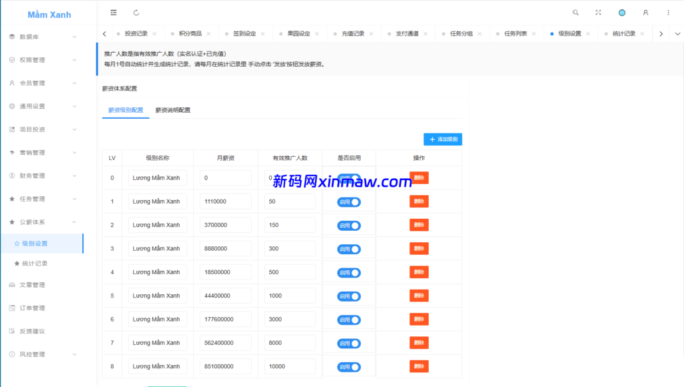Delete the level 0 row
684x387 pixels.
click(x=419, y=177)
